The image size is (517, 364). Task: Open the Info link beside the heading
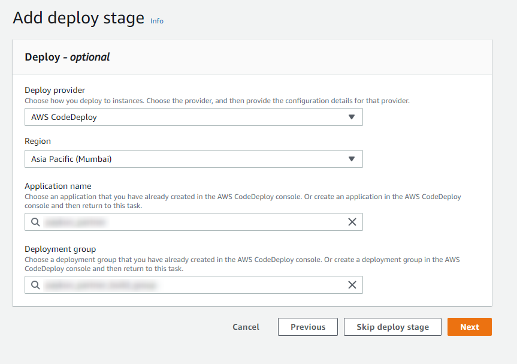point(157,21)
